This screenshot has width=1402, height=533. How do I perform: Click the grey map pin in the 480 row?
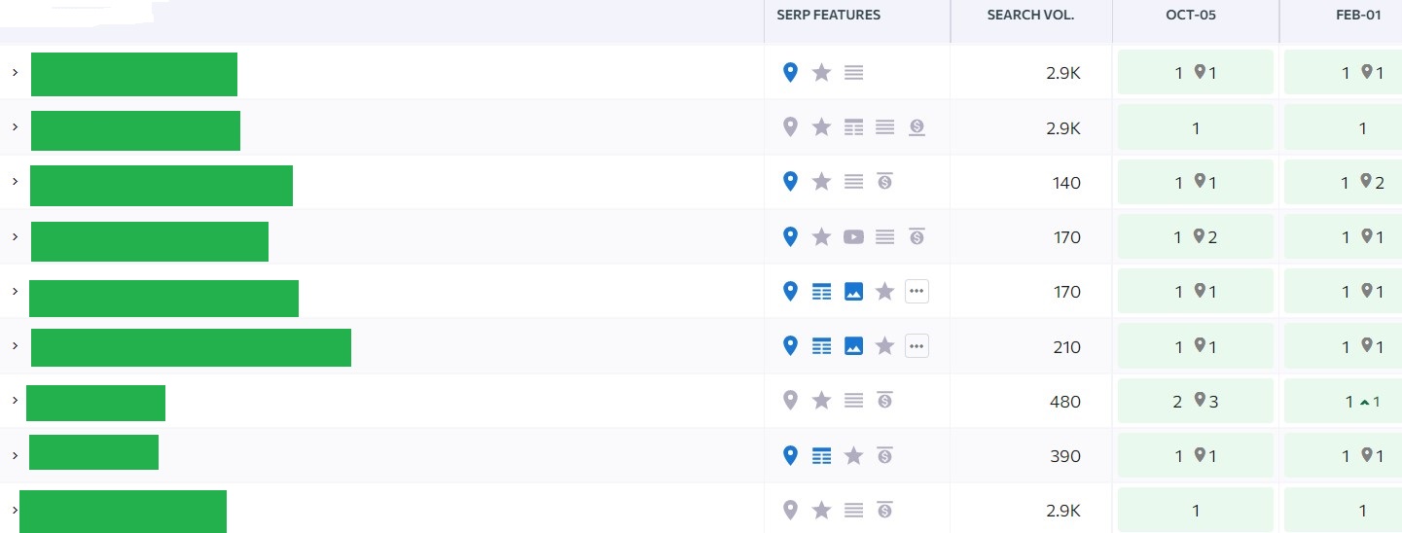tap(790, 400)
